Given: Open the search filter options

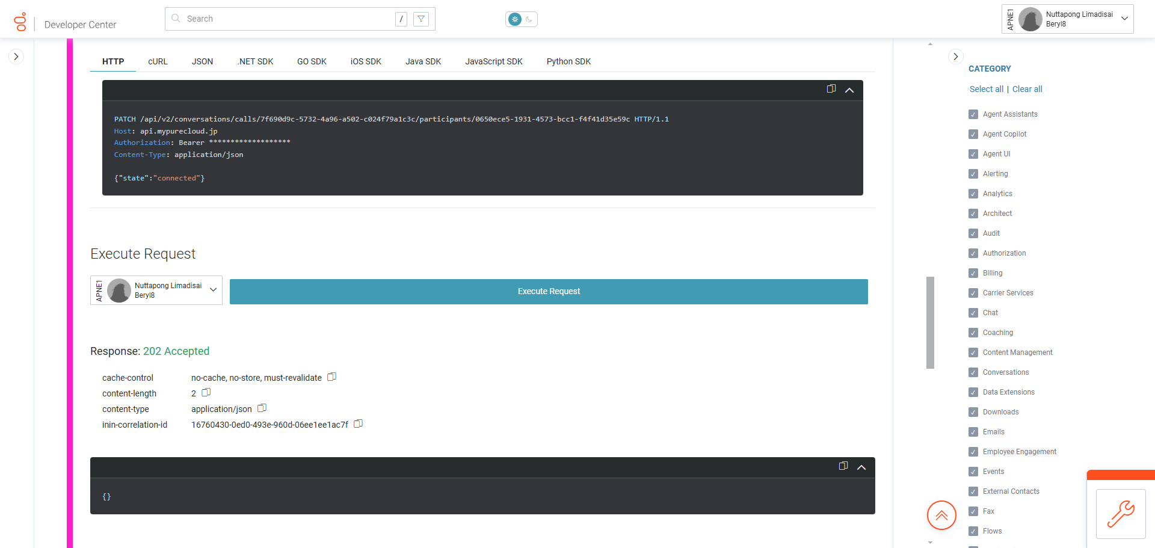Looking at the screenshot, I should (x=421, y=19).
